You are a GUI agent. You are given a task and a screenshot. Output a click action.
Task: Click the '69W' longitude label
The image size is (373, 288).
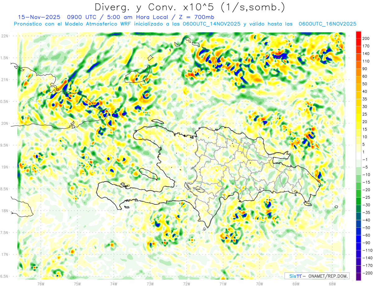[x=296, y=283]
